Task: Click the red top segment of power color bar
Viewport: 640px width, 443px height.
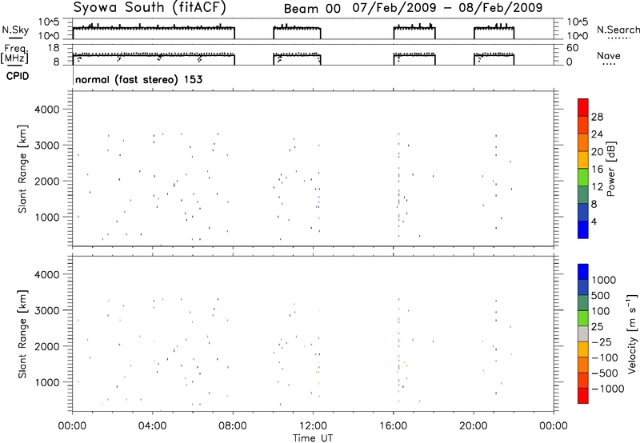Action: (583, 107)
